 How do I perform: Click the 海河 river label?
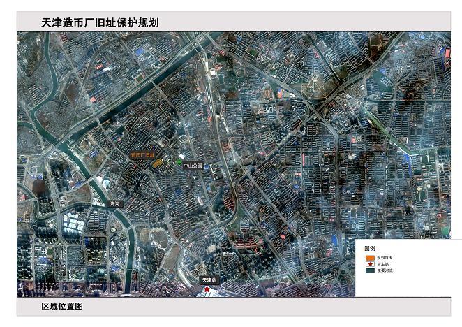click(x=115, y=203)
